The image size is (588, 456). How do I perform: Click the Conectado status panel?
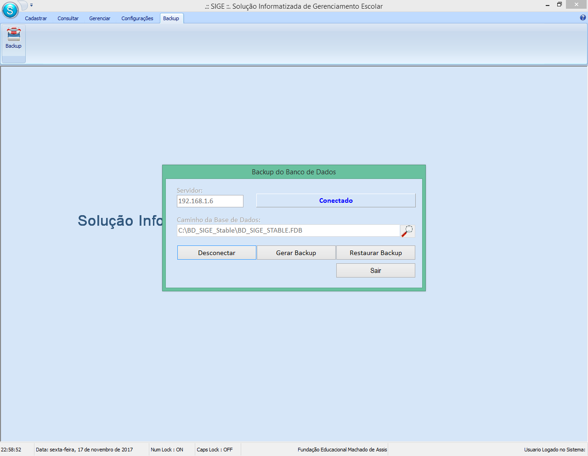click(x=335, y=200)
